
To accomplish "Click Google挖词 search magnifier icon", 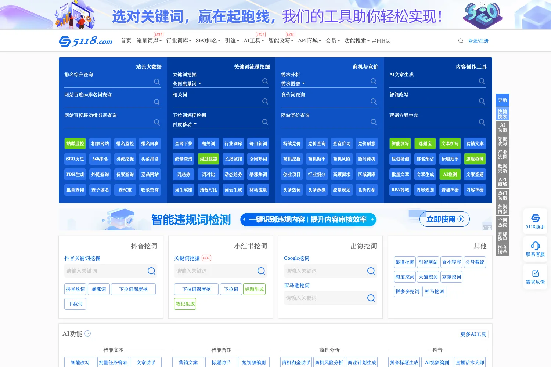I will [371, 271].
